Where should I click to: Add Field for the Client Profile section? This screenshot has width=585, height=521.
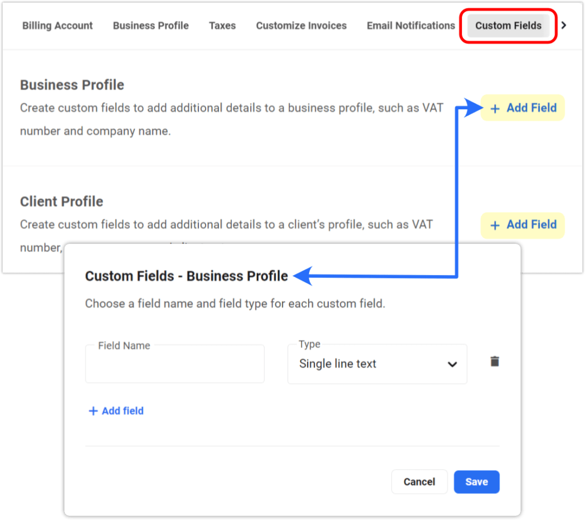[x=523, y=225]
